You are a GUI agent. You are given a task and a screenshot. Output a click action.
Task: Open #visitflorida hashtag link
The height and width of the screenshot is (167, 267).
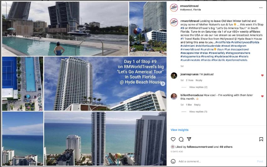click(x=223, y=42)
